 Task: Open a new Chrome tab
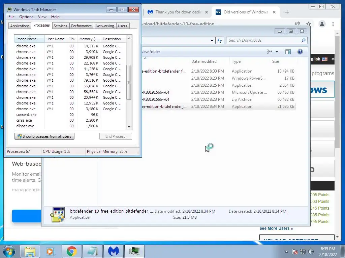point(287,12)
